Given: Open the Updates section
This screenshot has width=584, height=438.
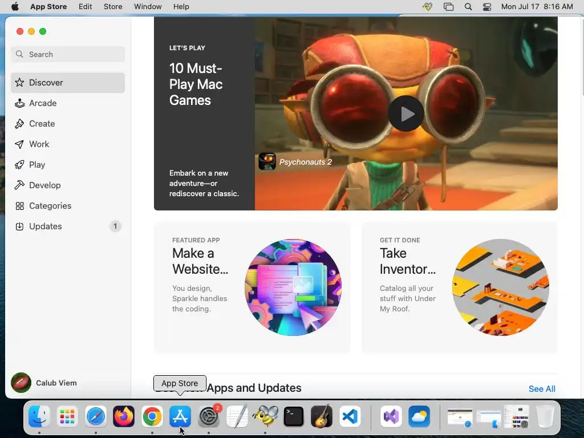Looking at the screenshot, I should 68,226.
